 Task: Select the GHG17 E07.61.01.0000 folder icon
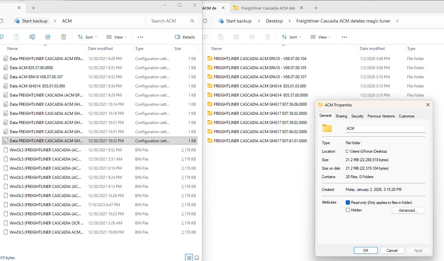[210, 141]
